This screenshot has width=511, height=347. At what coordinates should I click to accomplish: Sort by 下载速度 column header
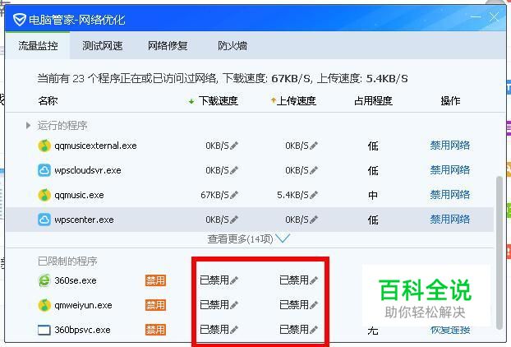pos(219,101)
